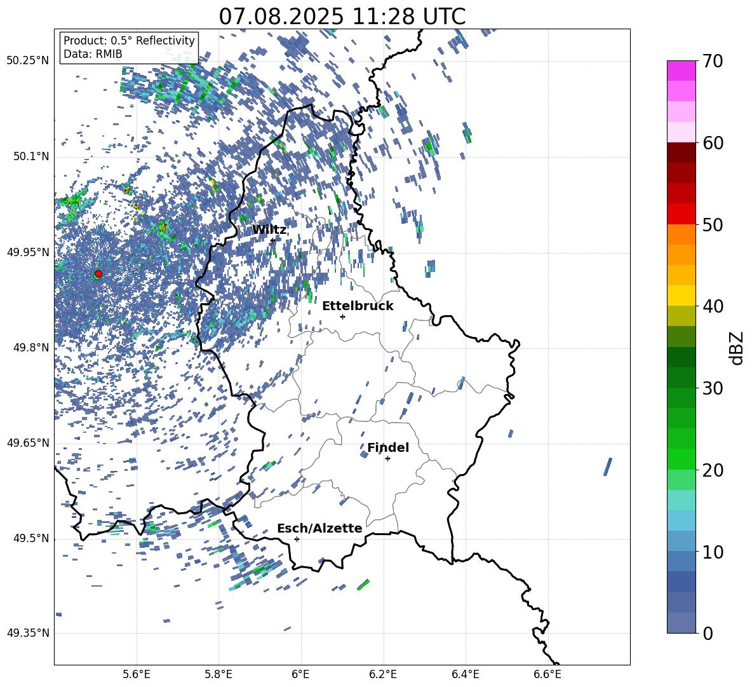This screenshot has width=752, height=687.
Task: Click the 6.2°E longitude label
Action: [383, 674]
